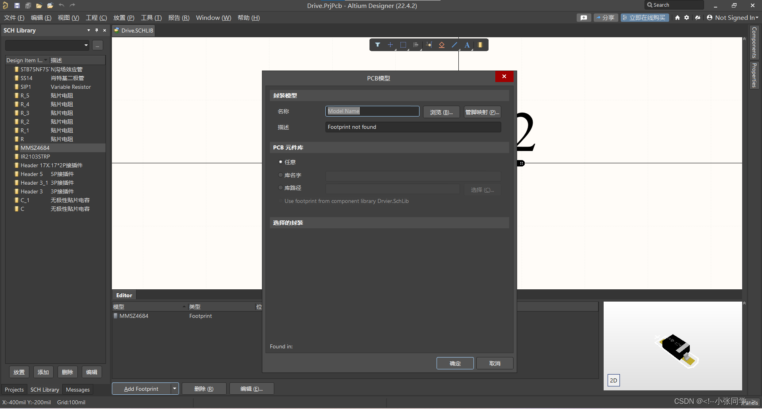Click the Open project folder icon
Screen dimensions: 762x409
[50, 6]
